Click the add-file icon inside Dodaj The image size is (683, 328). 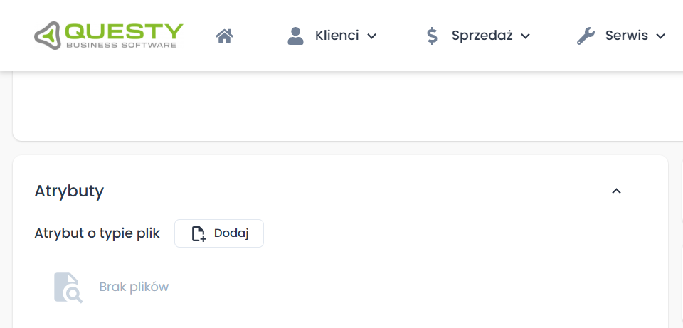click(x=198, y=233)
